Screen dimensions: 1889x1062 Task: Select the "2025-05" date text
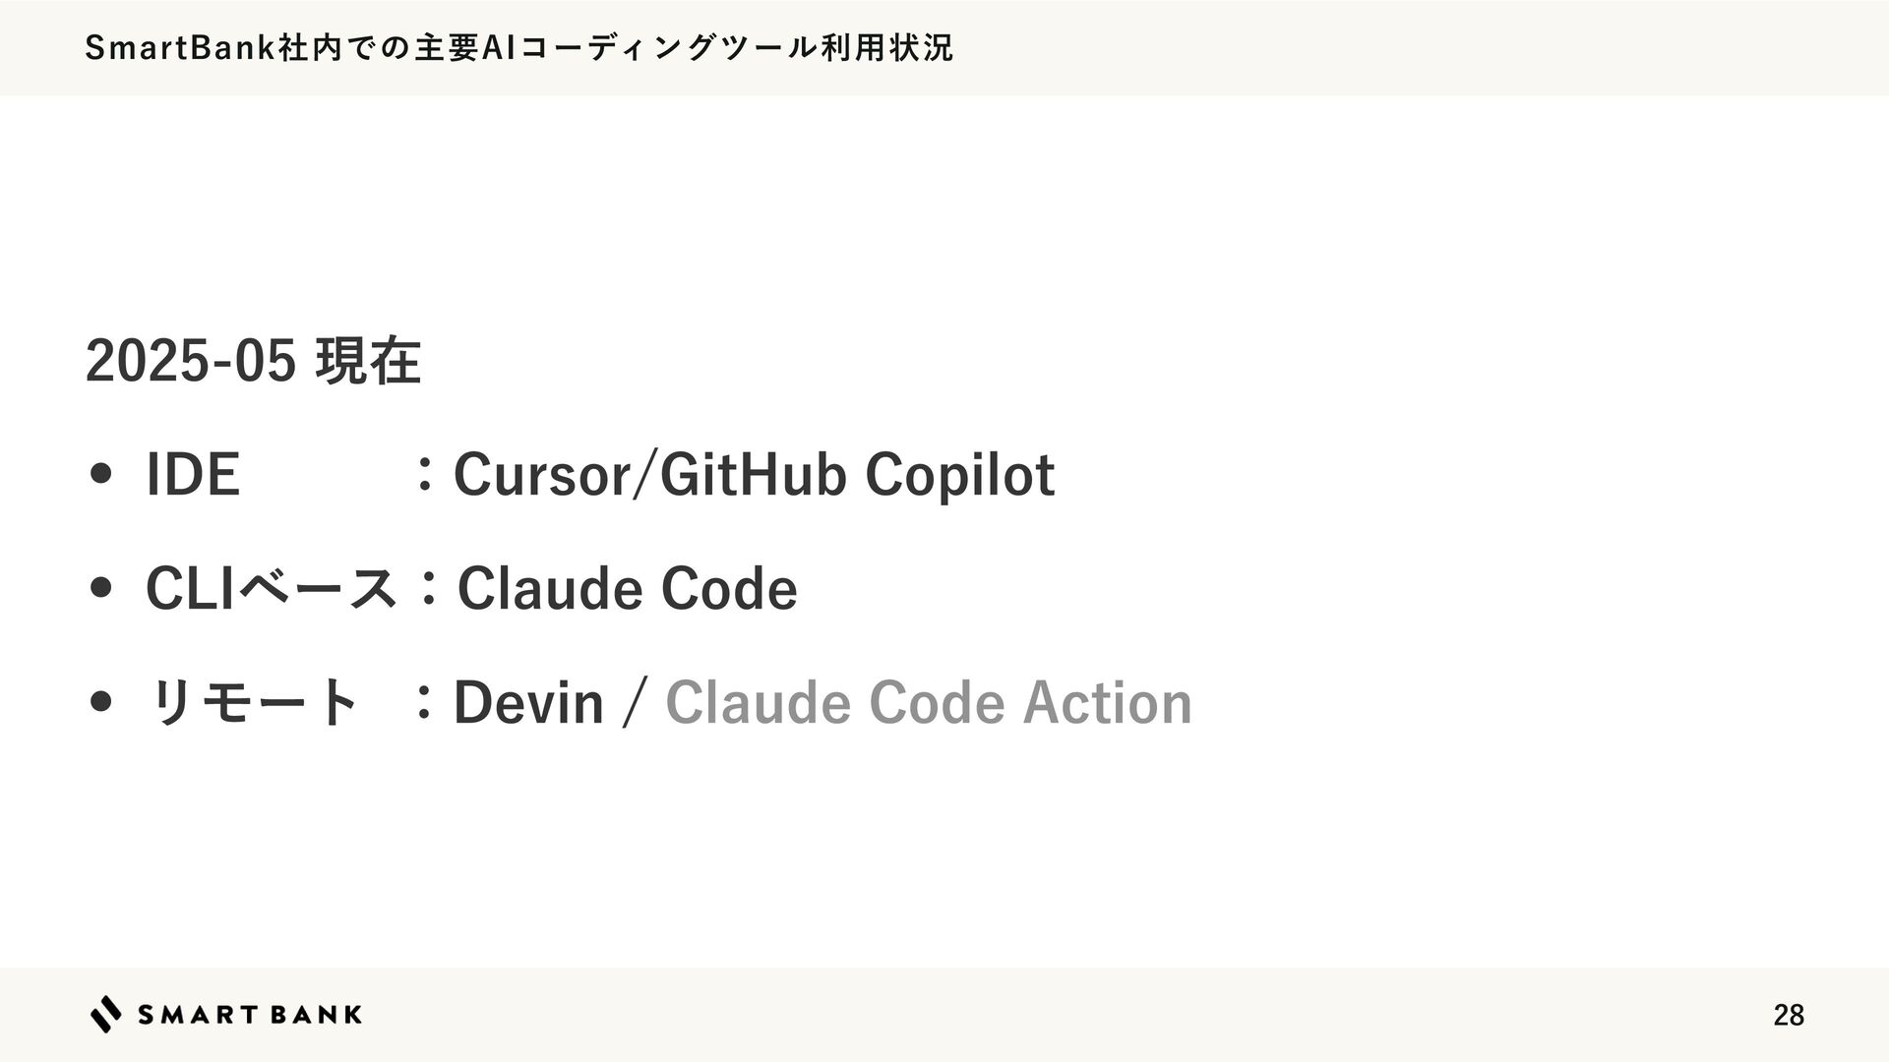click(x=190, y=361)
